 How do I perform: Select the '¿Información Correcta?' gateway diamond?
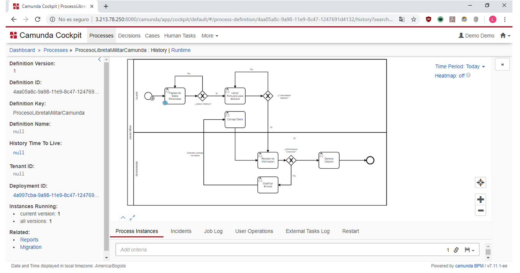point(291,160)
